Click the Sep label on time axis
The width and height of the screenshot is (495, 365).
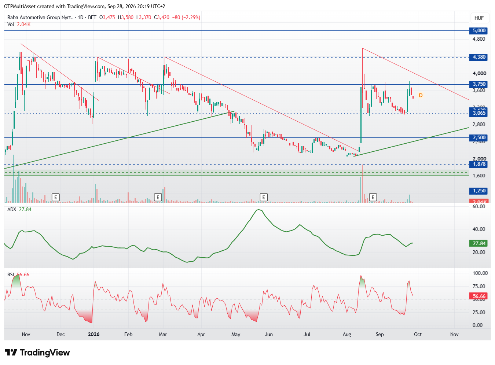379,334
